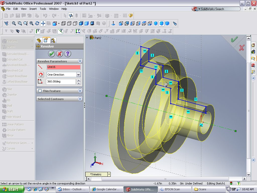The height and width of the screenshot is (193, 257).
Task: Click the confirmation corner green checkmark
Action: 234,39
